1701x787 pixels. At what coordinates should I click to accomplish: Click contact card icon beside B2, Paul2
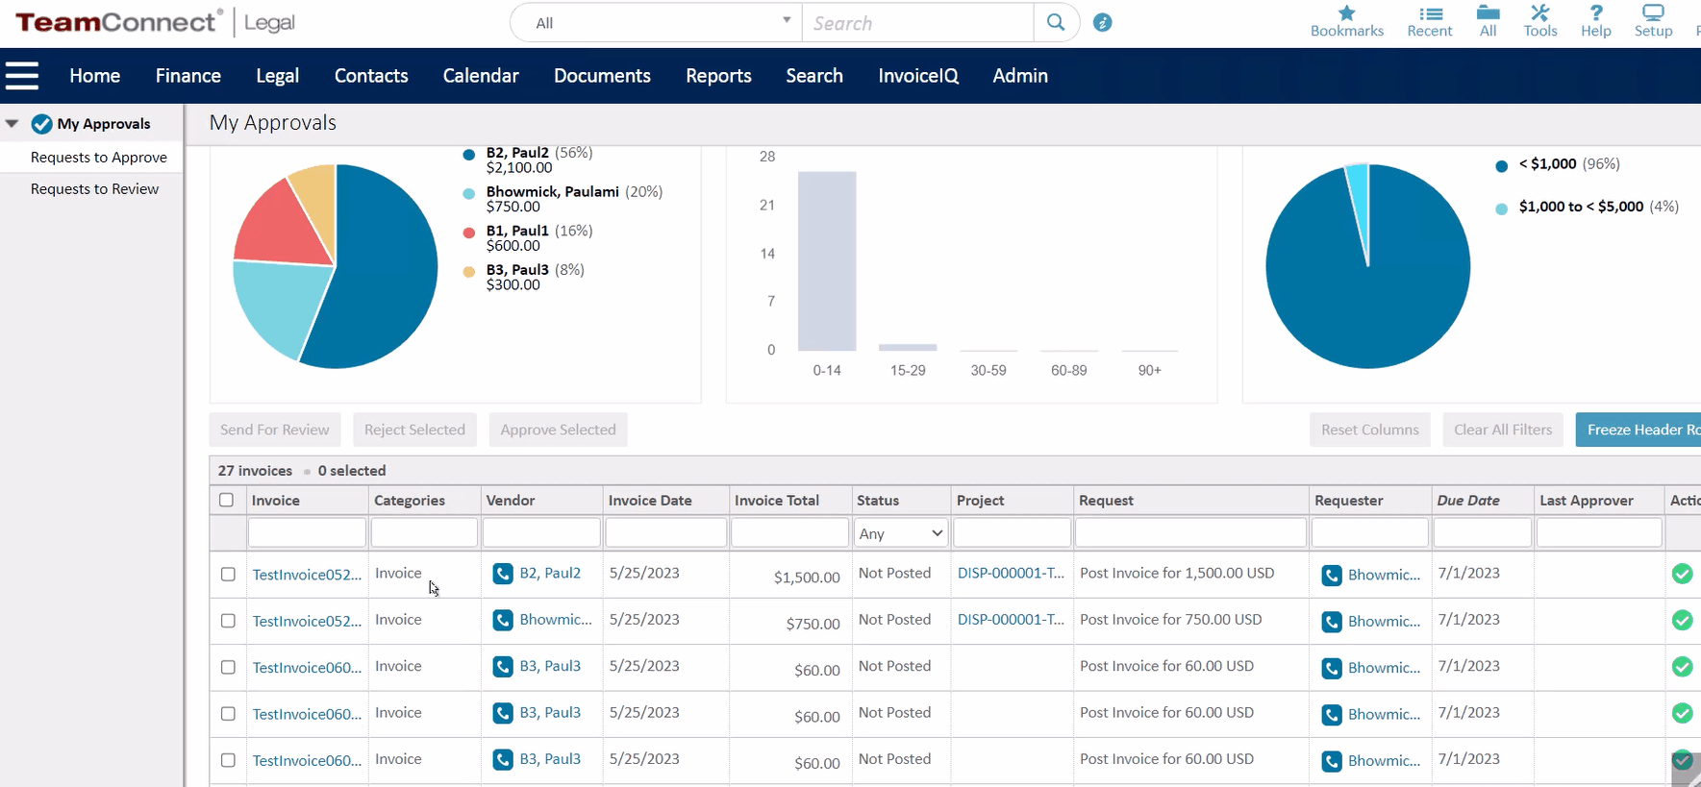(503, 574)
